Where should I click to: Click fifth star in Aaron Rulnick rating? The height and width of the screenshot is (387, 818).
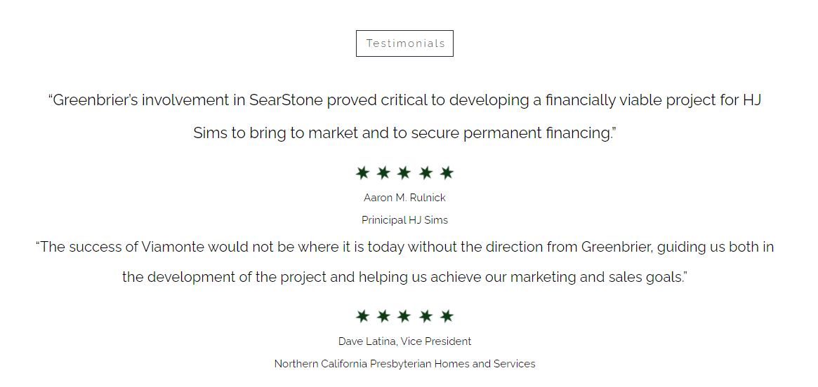(x=447, y=172)
